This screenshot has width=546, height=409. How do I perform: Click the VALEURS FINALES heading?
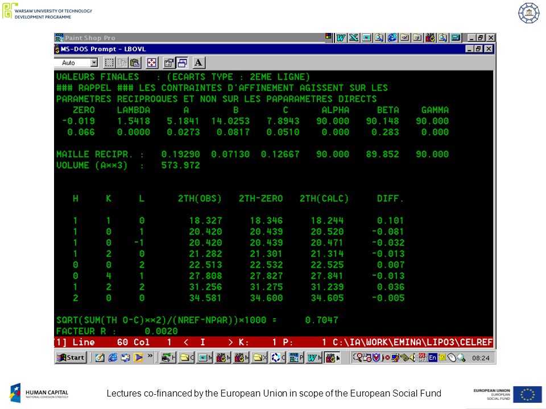(x=97, y=77)
